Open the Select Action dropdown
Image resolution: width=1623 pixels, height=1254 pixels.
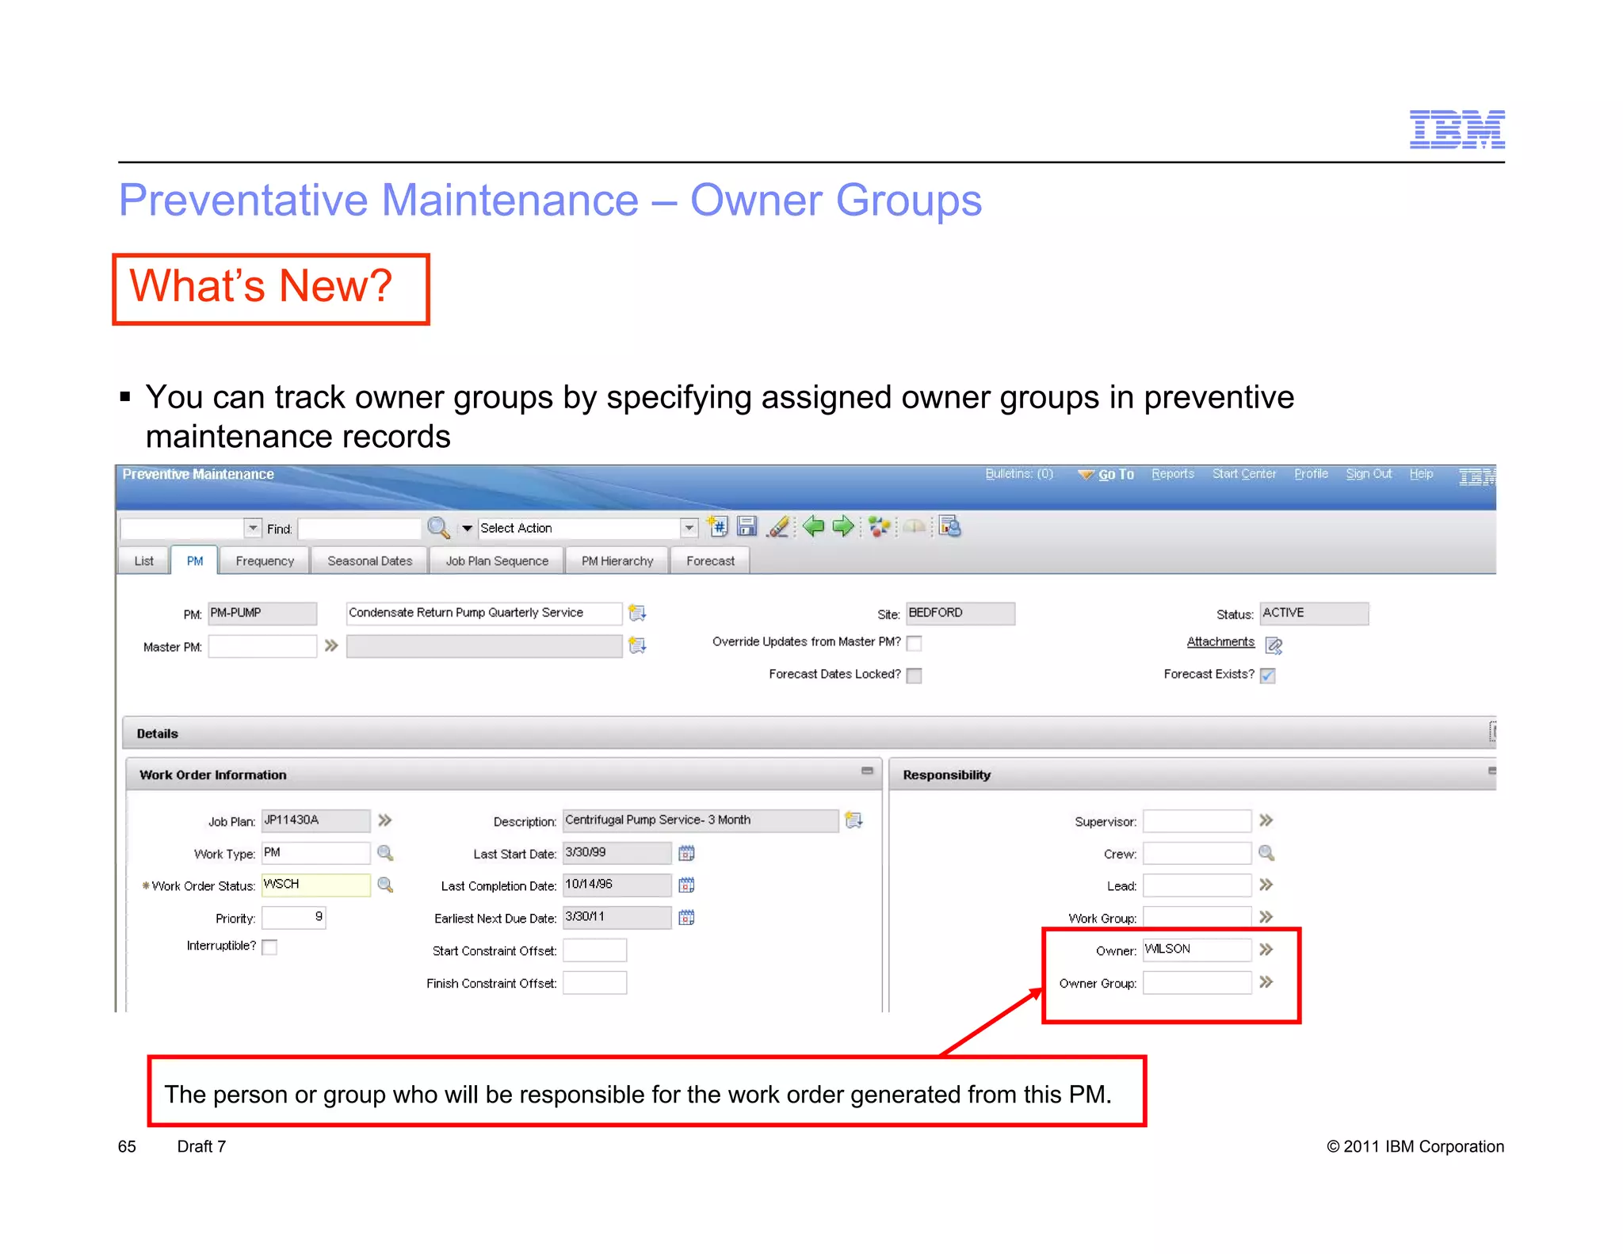click(x=689, y=528)
